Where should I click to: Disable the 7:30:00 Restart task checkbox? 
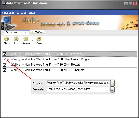pyautogui.click(x=5, y=65)
